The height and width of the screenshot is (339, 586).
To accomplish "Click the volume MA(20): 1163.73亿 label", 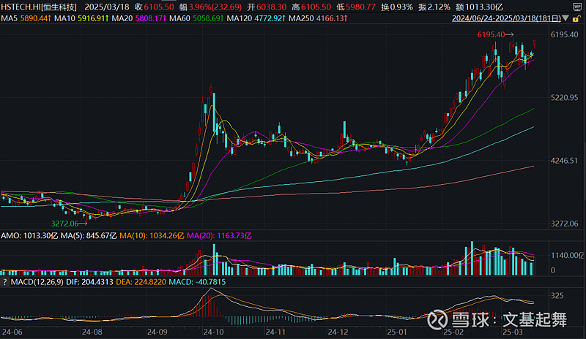I will pos(219,236).
